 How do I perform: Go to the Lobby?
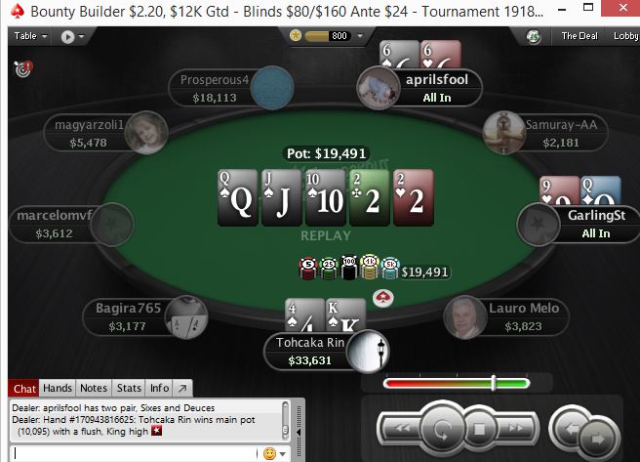(x=625, y=36)
